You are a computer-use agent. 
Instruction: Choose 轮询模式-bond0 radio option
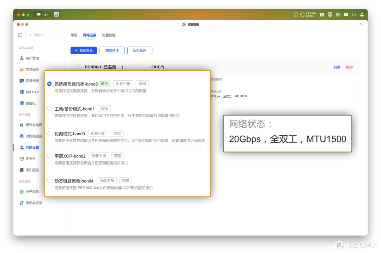49,134
